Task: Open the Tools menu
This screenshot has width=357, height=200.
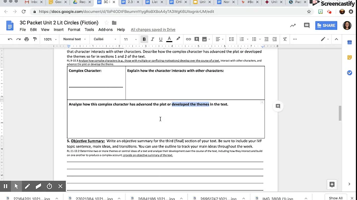Action: click(x=89, y=30)
